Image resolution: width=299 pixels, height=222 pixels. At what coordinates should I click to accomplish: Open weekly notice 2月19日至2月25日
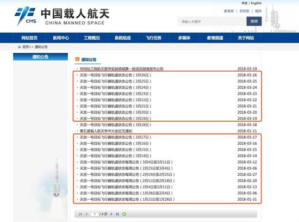[x=127, y=175]
